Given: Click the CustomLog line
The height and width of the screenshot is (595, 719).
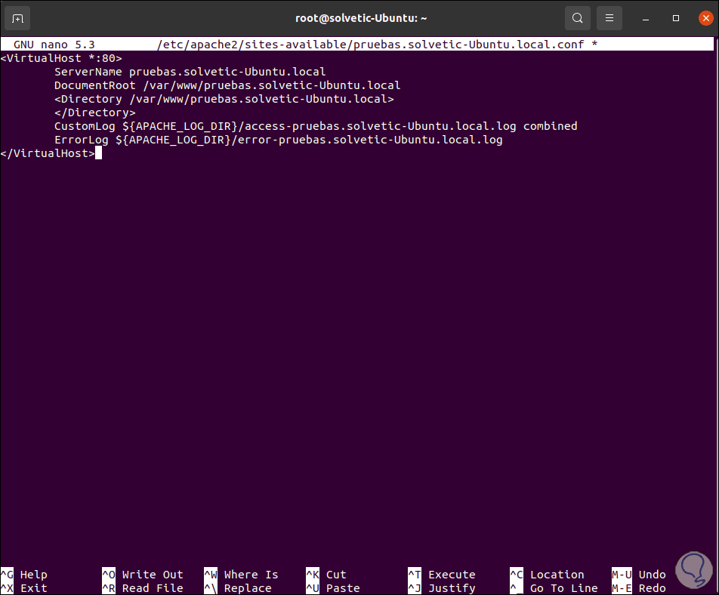Looking at the screenshot, I should 316,126.
